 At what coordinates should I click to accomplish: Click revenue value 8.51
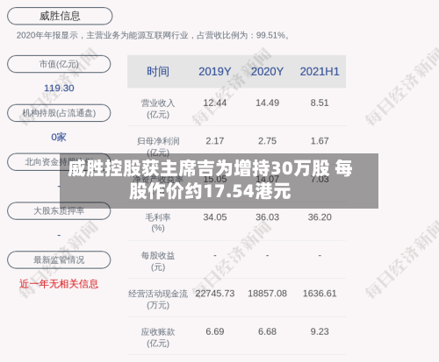pos(320,103)
